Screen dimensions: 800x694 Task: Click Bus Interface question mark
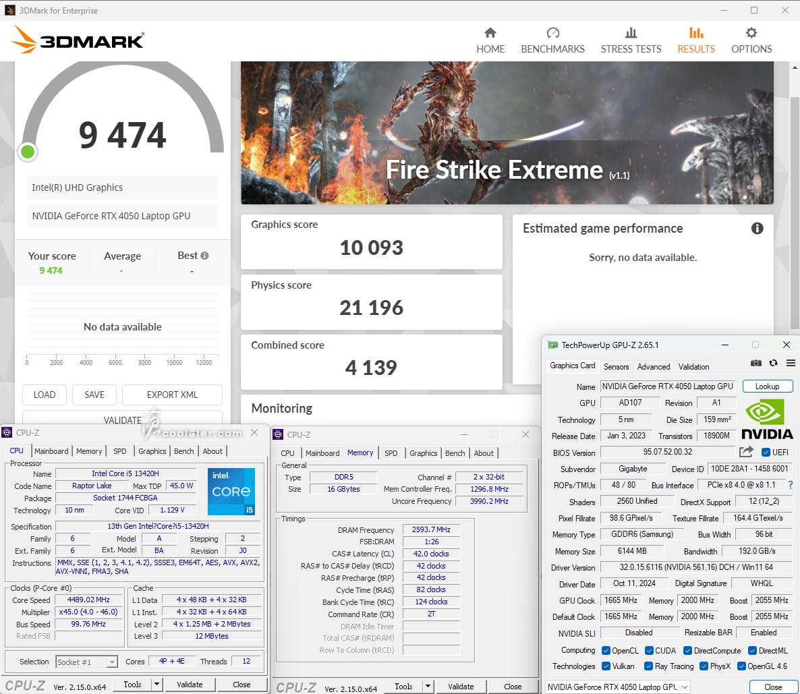tap(791, 485)
